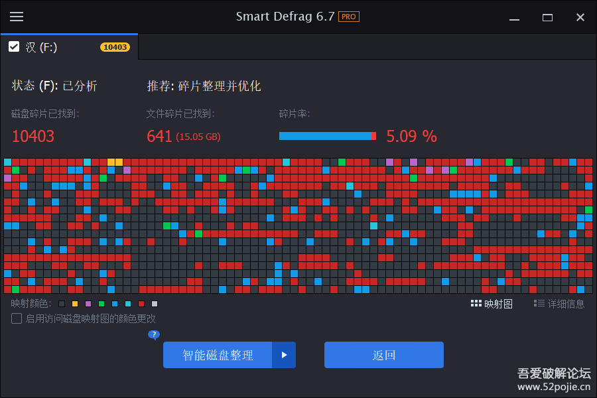
Task: Click the red legend color swatch
Action: 141,304
